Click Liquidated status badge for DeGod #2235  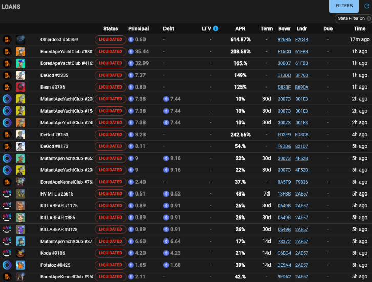click(110, 75)
